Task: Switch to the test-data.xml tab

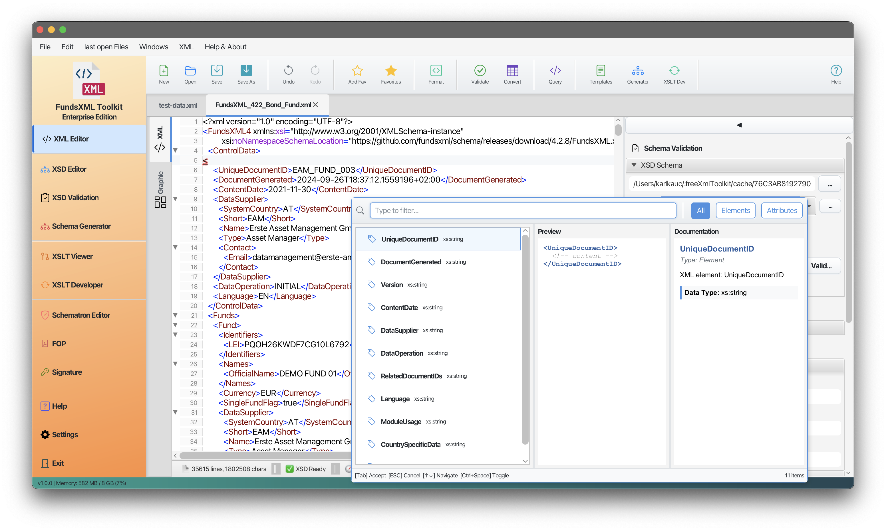Action: pyautogui.click(x=178, y=105)
